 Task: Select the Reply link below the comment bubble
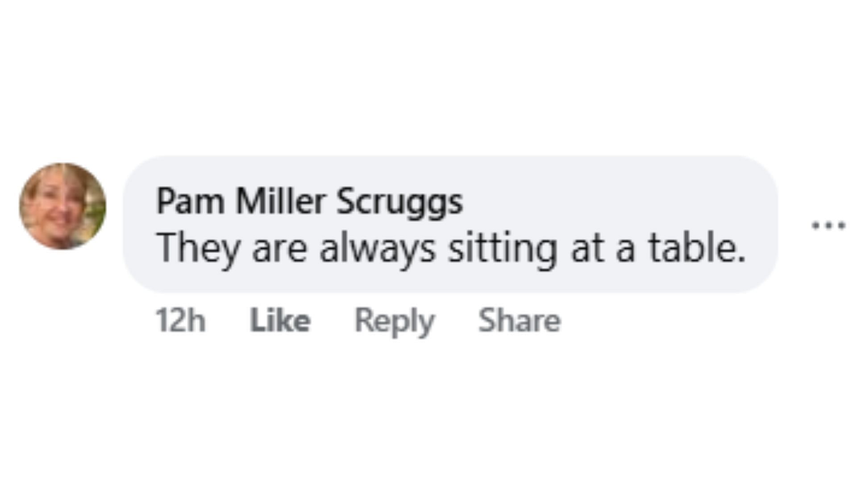click(x=394, y=320)
